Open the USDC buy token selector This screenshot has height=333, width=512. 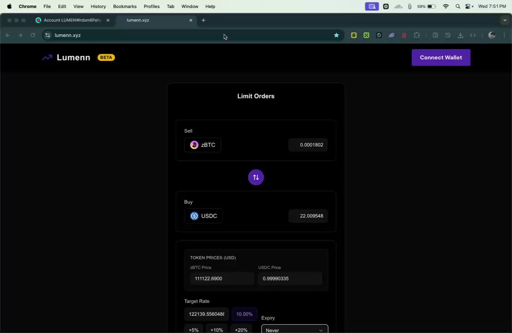pyautogui.click(x=203, y=216)
